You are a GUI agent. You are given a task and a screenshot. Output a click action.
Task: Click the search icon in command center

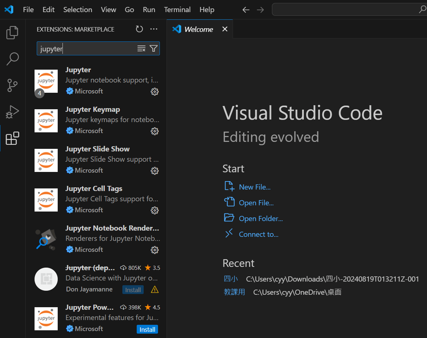coord(422,10)
